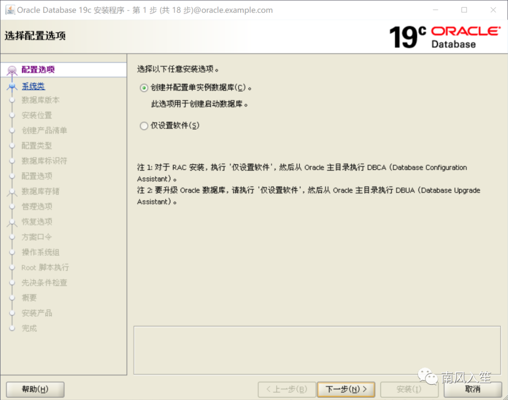Click the 数据库版本 step
Screen dimensions: 508x400
pos(40,100)
